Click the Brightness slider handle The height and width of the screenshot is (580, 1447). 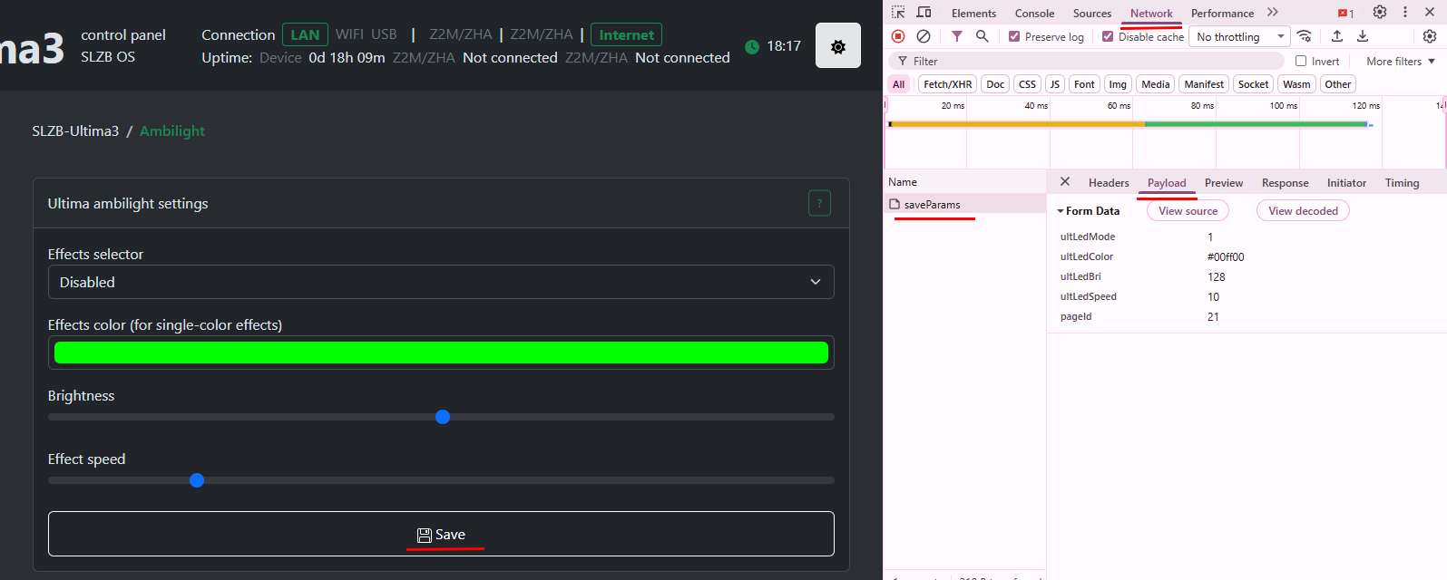point(443,417)
